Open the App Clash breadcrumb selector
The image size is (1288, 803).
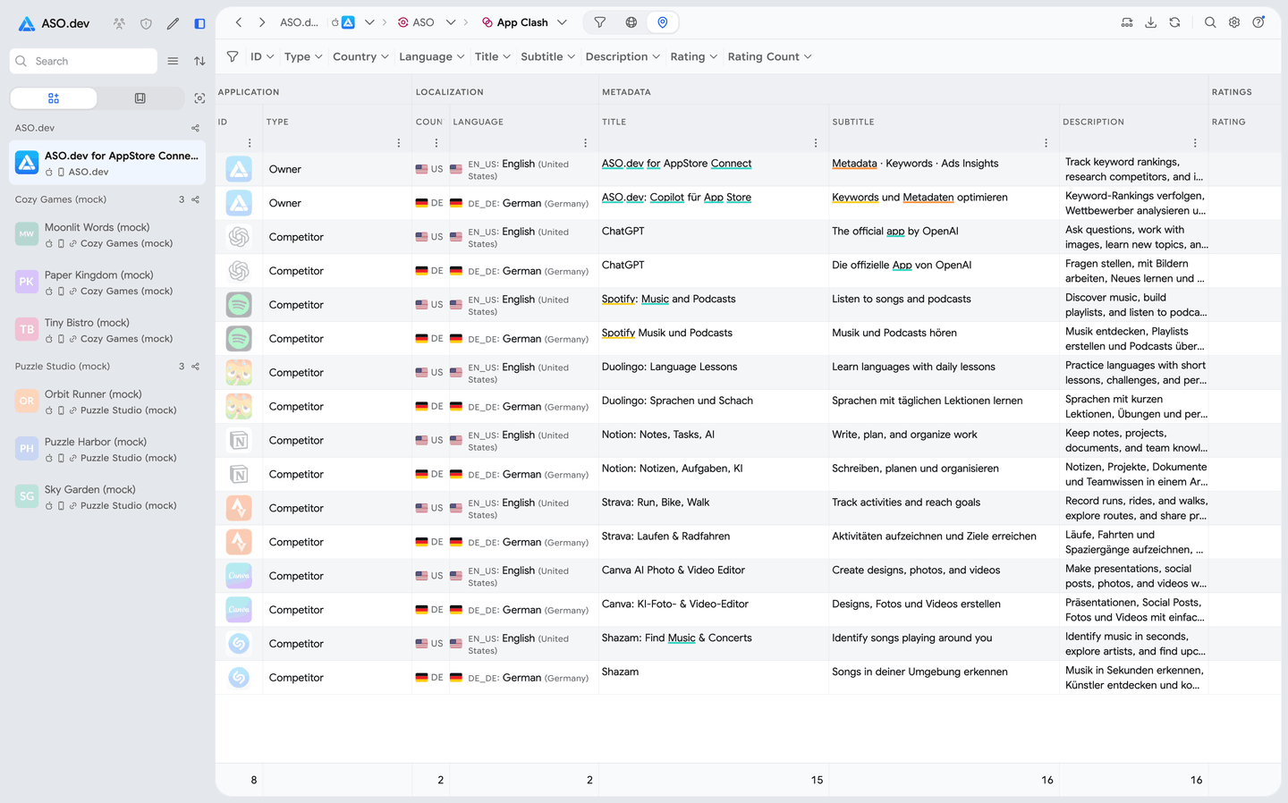pyautogui.click(x=524, y=22)
